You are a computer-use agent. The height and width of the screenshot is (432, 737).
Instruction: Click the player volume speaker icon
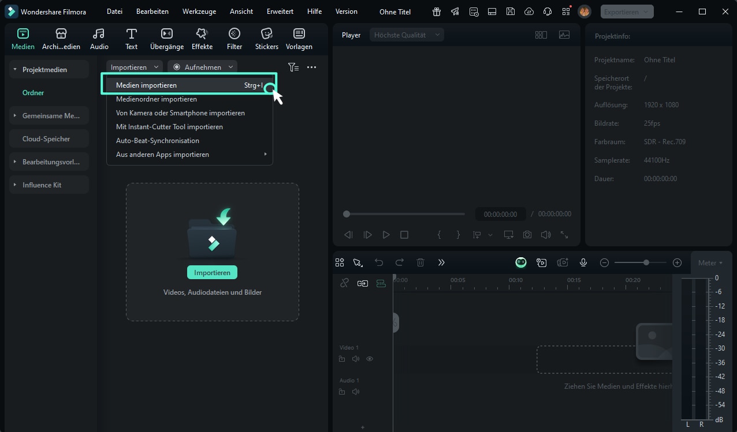pyautogui.click(x=546, y=235)
